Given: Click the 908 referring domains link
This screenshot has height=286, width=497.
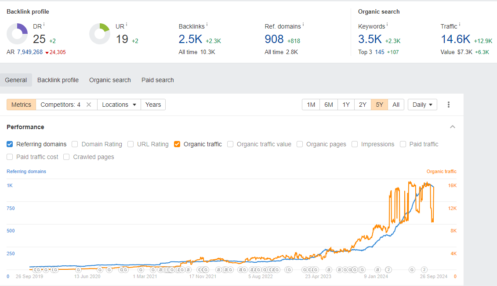Looking at the screenshot, I should pyautogui.click(x=274, y=39).
